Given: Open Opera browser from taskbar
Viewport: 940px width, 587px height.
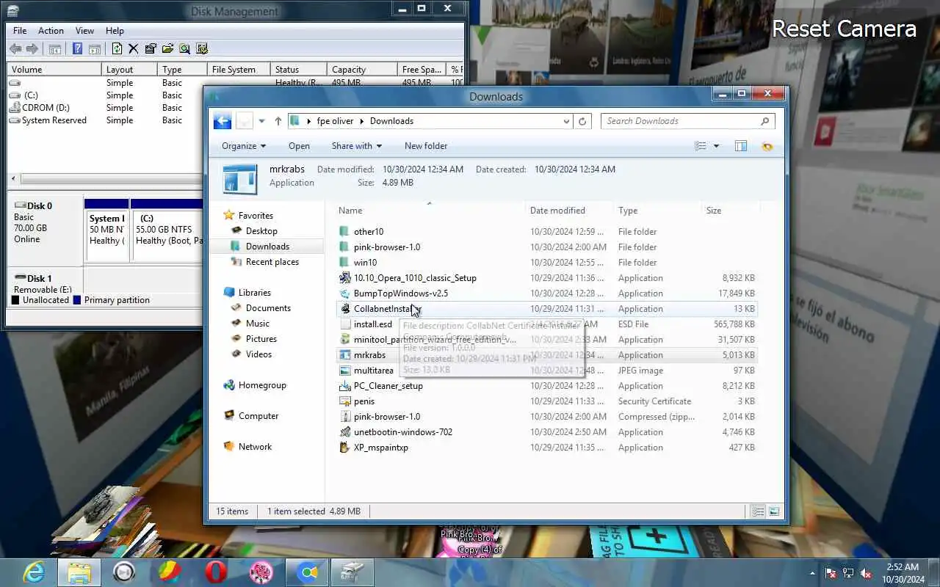Looking at the screenshot, I should 216,572.
